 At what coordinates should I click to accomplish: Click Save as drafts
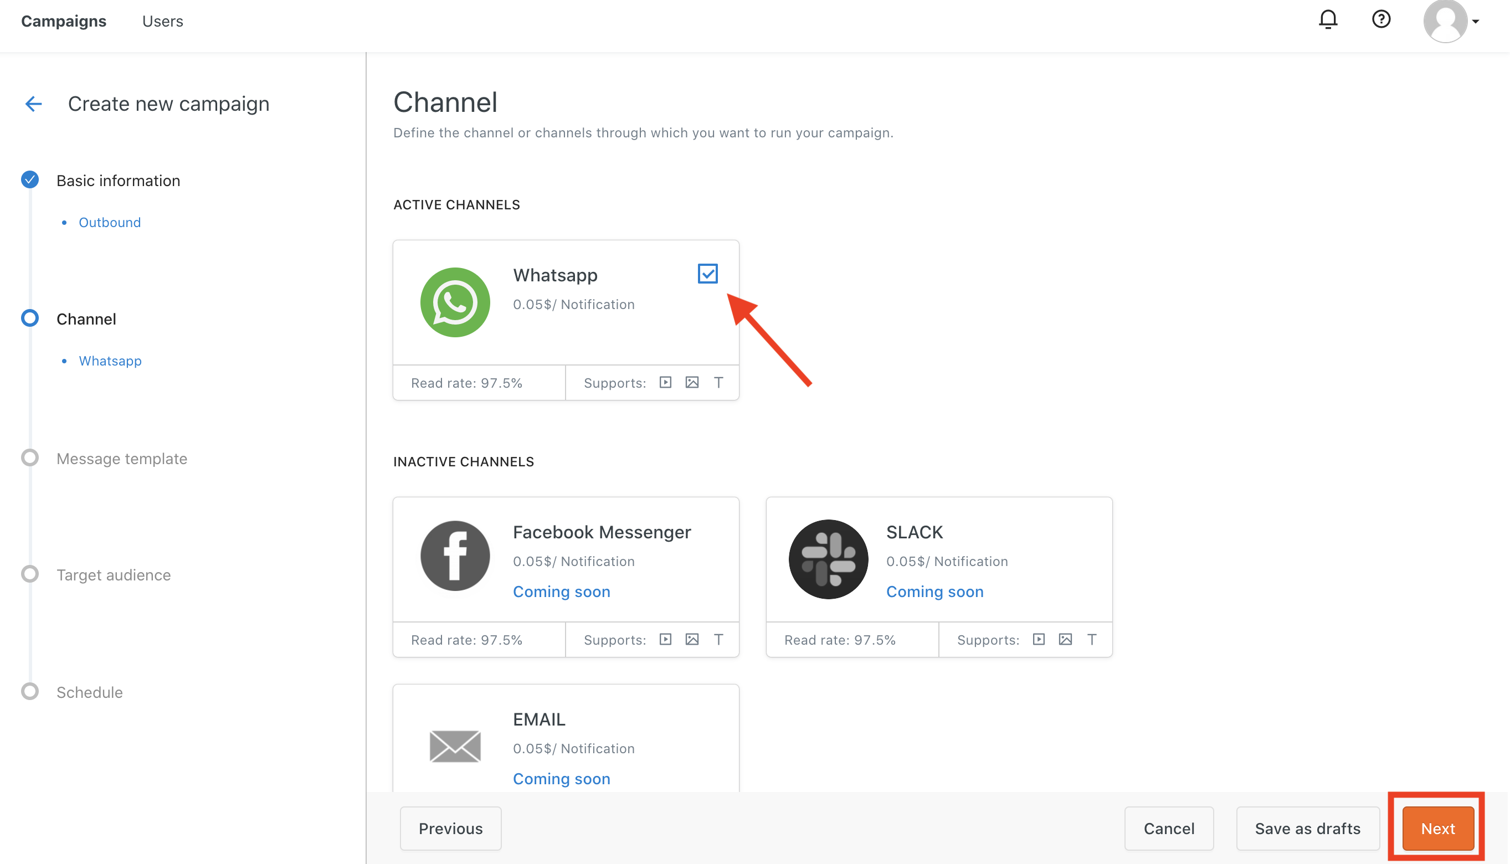(1308, 829)
